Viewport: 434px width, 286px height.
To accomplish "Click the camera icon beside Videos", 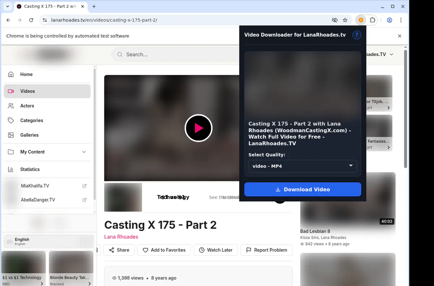I will pyautogui.click(x=11, y=91).
